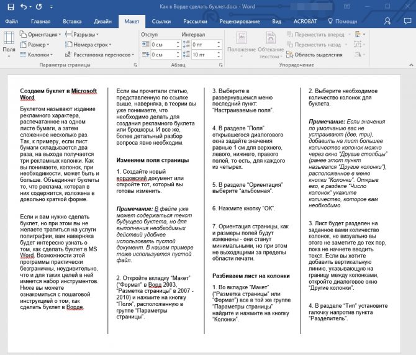Open Разрывы breaks dropdown
The height and width of the screenshot is (355, 416).
tap(82, 35)
